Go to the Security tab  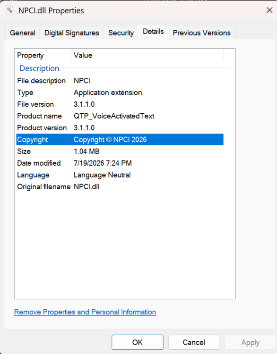[121, 33]
